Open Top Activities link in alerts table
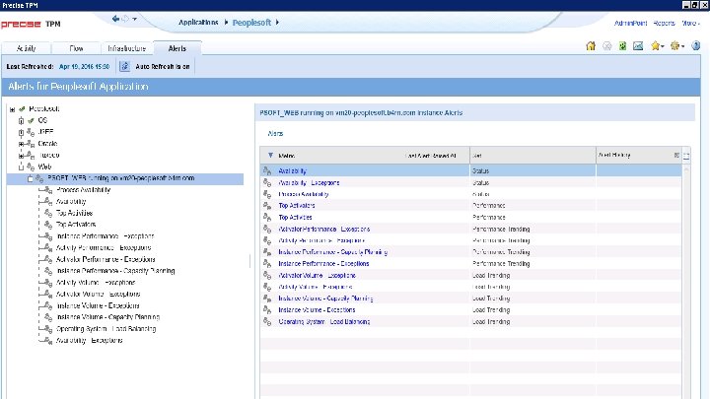Screen dimensions: 710x399 295,217
